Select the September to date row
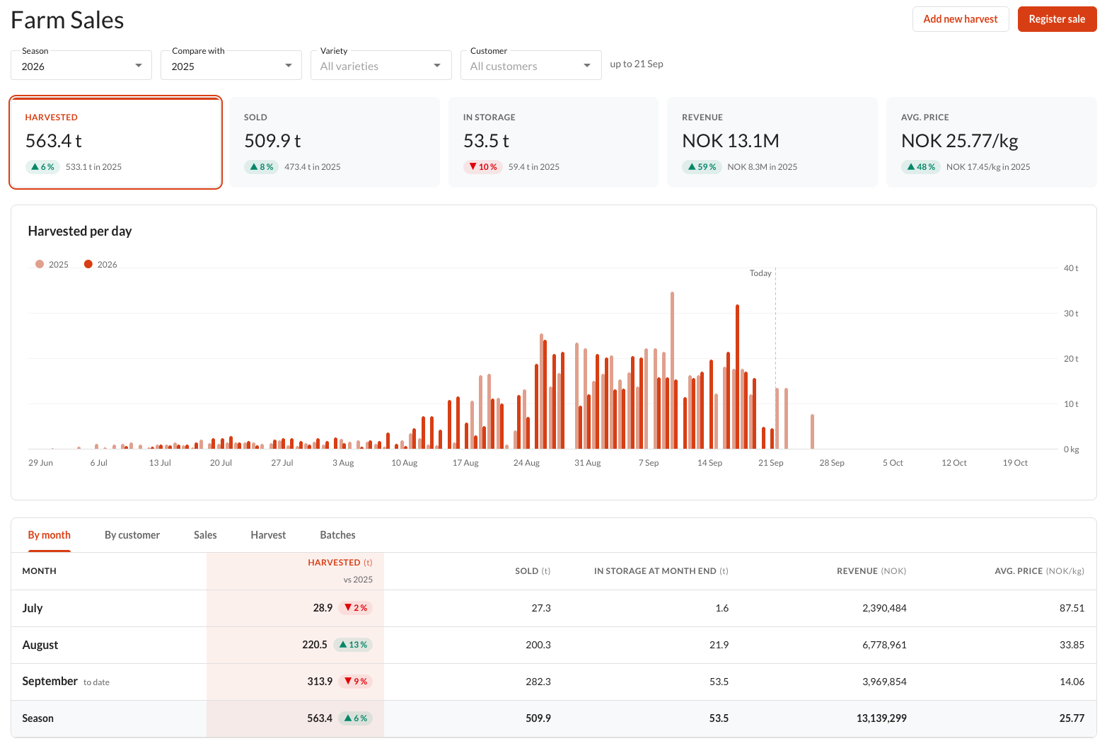The height and width of the screenshot is (746, 1107). coord(554,682)
